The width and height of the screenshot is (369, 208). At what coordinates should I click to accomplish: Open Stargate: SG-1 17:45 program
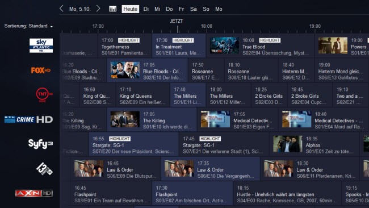[224, 144]
